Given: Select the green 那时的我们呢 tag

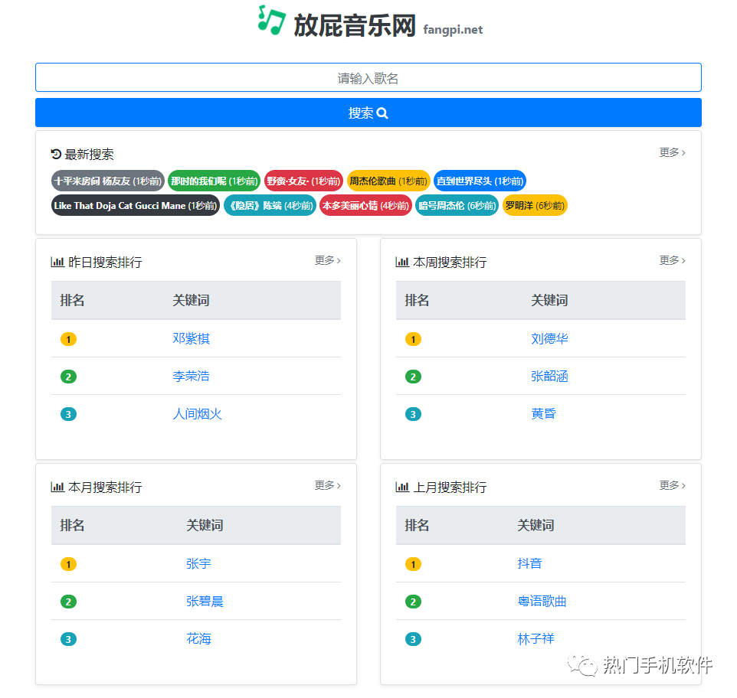Looking at the screenshot, I should 214,181.
